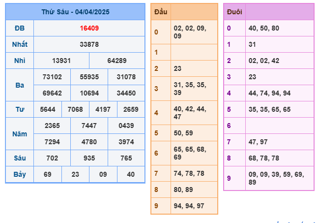Click Đuôi row 2 values 02, 02, 42

[x=264, y=61]
